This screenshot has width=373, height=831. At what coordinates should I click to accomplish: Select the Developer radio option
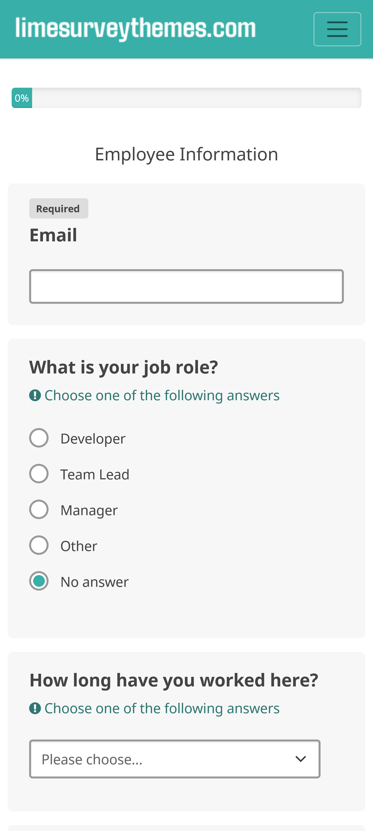click(x=39, y=438)
